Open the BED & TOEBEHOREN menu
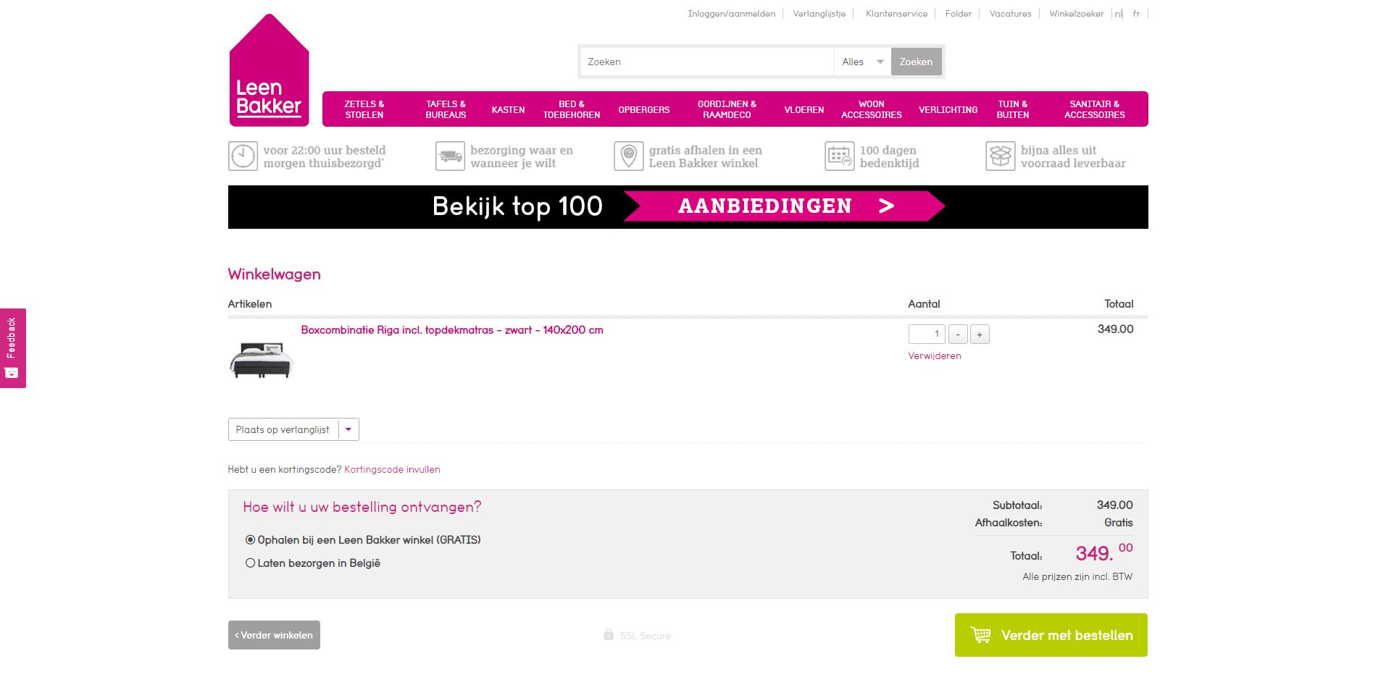The height and width of the screenshot is (698, 1373). (572, 109)
